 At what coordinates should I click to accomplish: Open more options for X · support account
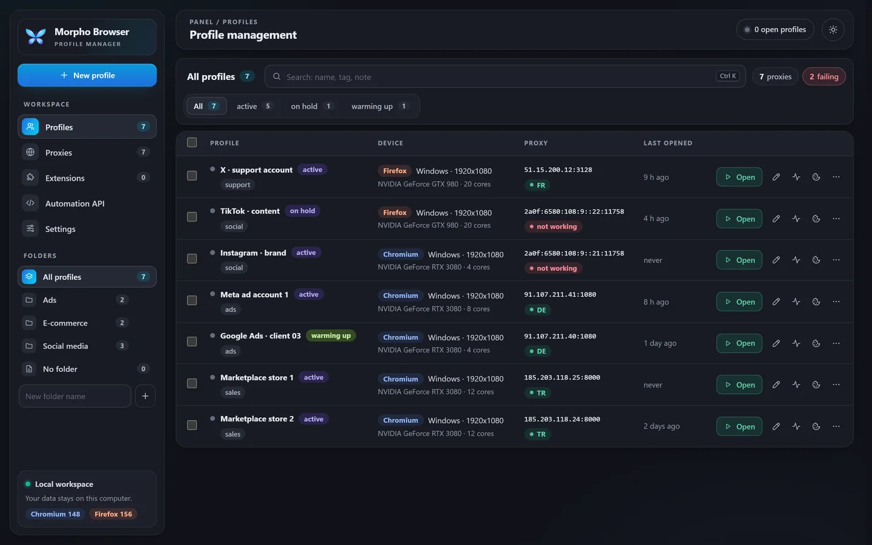[836, 177]
